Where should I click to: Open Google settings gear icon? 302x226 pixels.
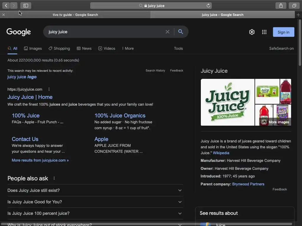click(252, 32)
